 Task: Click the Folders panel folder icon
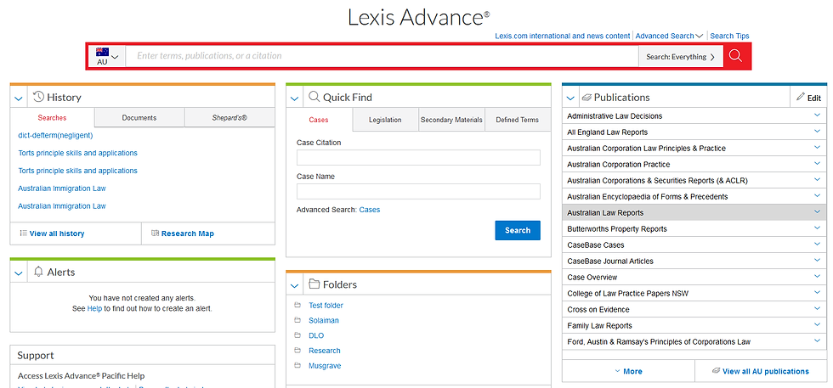314,284
